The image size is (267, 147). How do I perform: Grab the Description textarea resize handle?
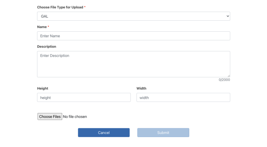(x=229, y=76)
